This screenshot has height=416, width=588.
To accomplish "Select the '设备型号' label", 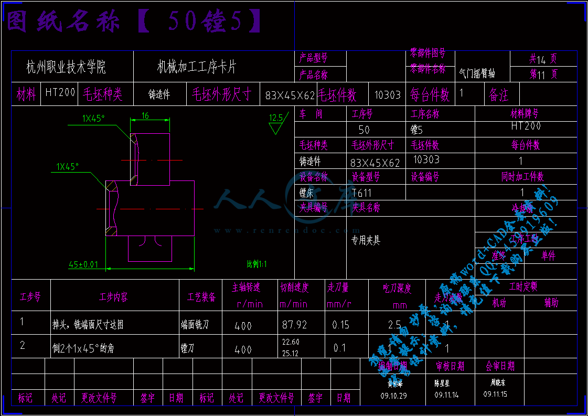I will coord(366,176).
